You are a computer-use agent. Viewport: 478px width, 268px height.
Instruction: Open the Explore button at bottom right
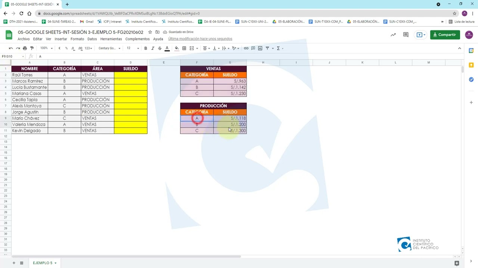(x=456, y=263)
